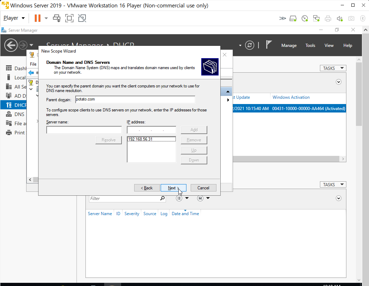Switch VMware to Unity mode
This screenshot has width=369, height=286.
tap(82, 18)
